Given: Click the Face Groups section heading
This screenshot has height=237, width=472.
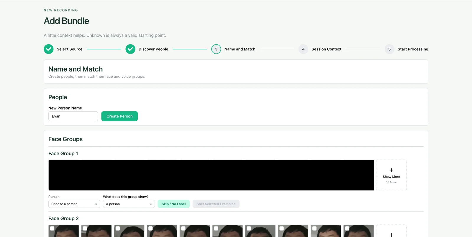Looking at the screenshot, I should point(65,139).
